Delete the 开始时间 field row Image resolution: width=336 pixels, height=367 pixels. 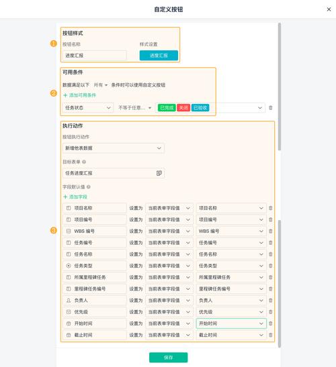[x=270, y=323]
